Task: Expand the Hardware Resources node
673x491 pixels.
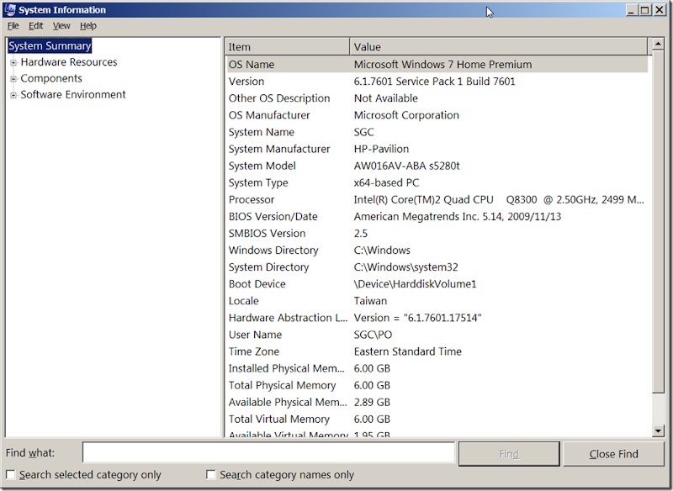Action: coord(13,62)
